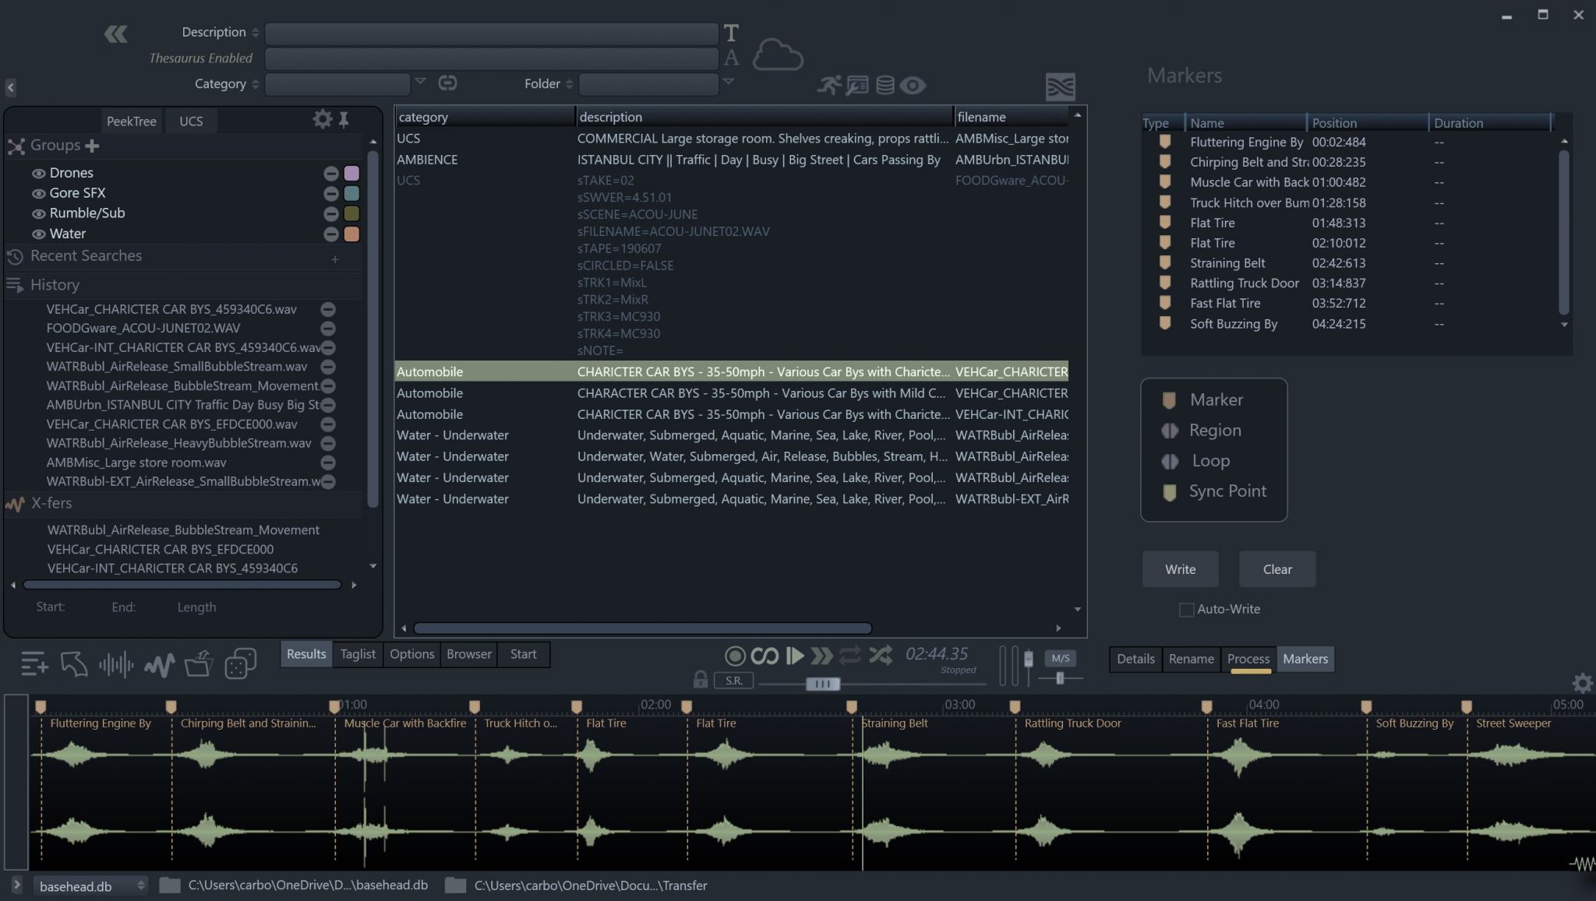Open the basehead.db database selector dropdown
The width and height of the screenshot is (1596, 901).
140,885
